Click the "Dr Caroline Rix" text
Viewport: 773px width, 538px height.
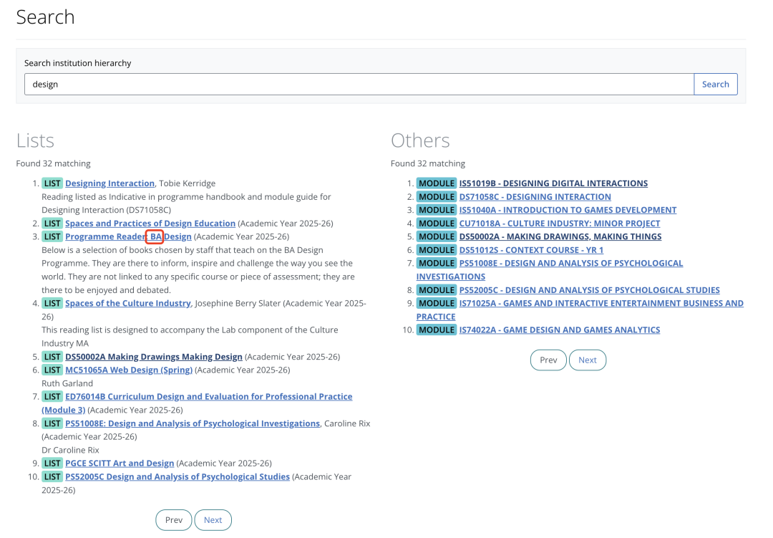coord(70,450)
